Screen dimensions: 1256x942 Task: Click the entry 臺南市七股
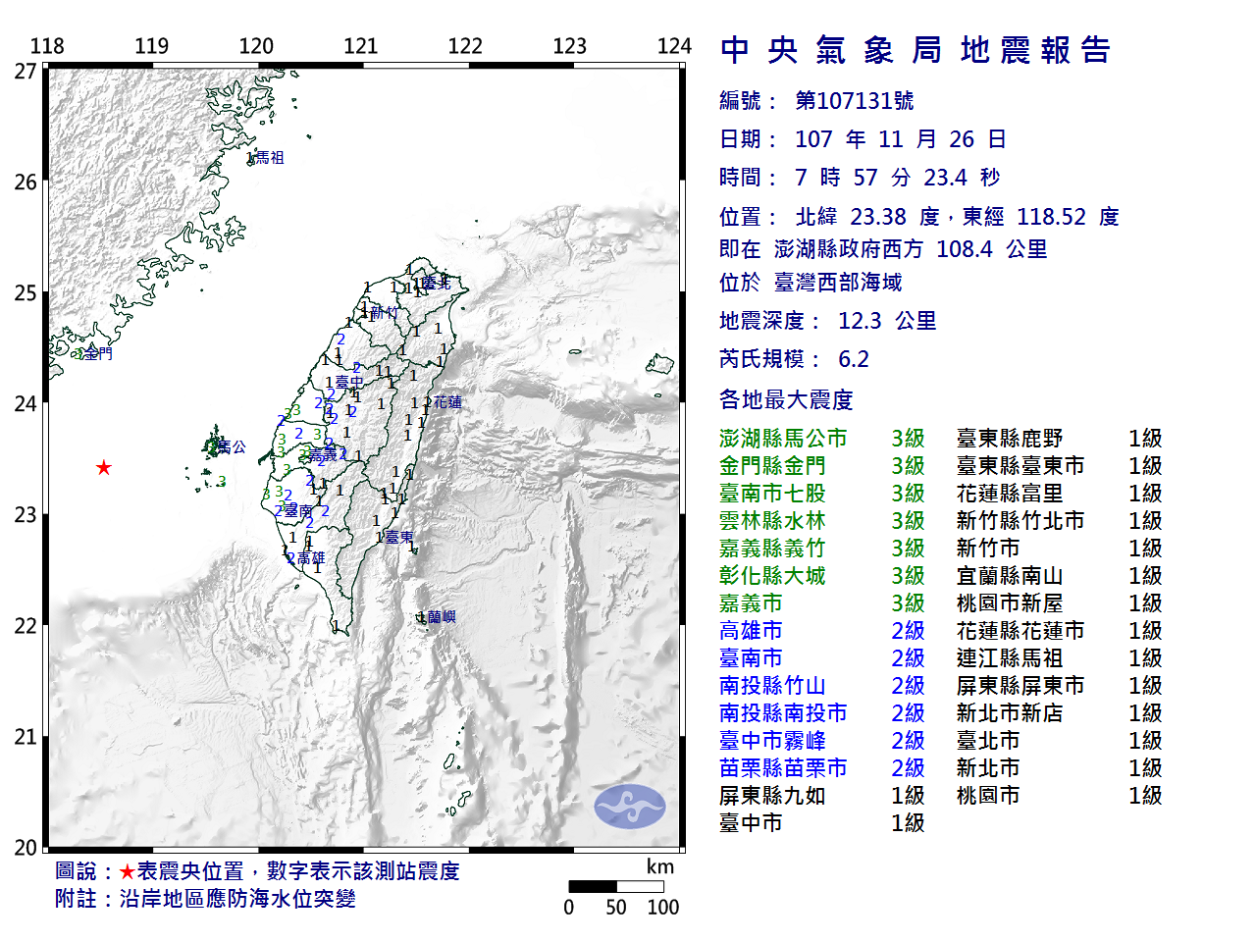[772, 494]
